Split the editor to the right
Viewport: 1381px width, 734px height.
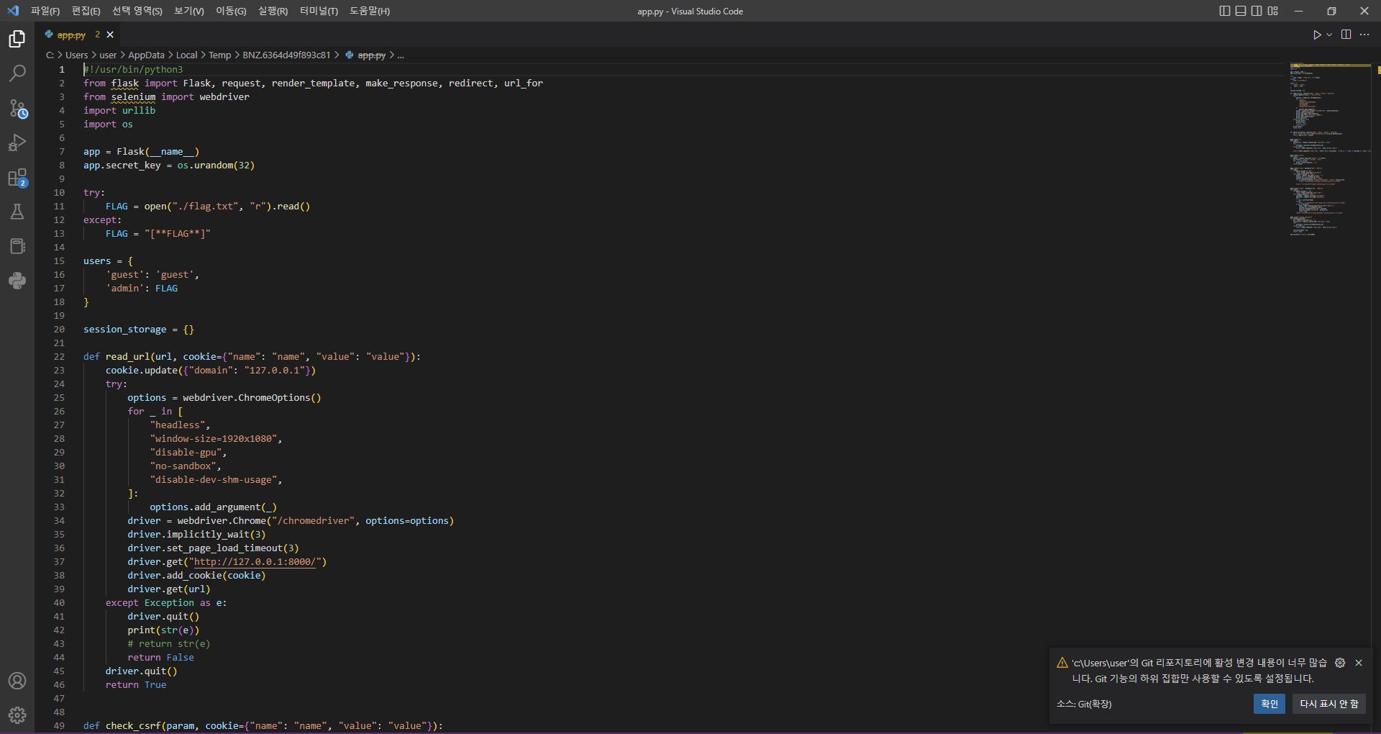tap(1346, 35)
